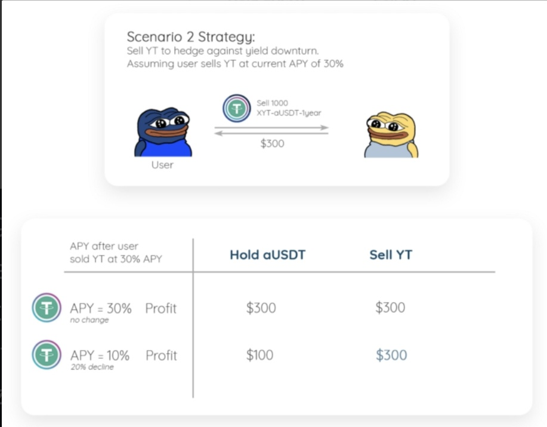The height and width of the screenshot is (427, 547).
Task: Select the Hold aUSDT column header
Action: click(268, 255)
